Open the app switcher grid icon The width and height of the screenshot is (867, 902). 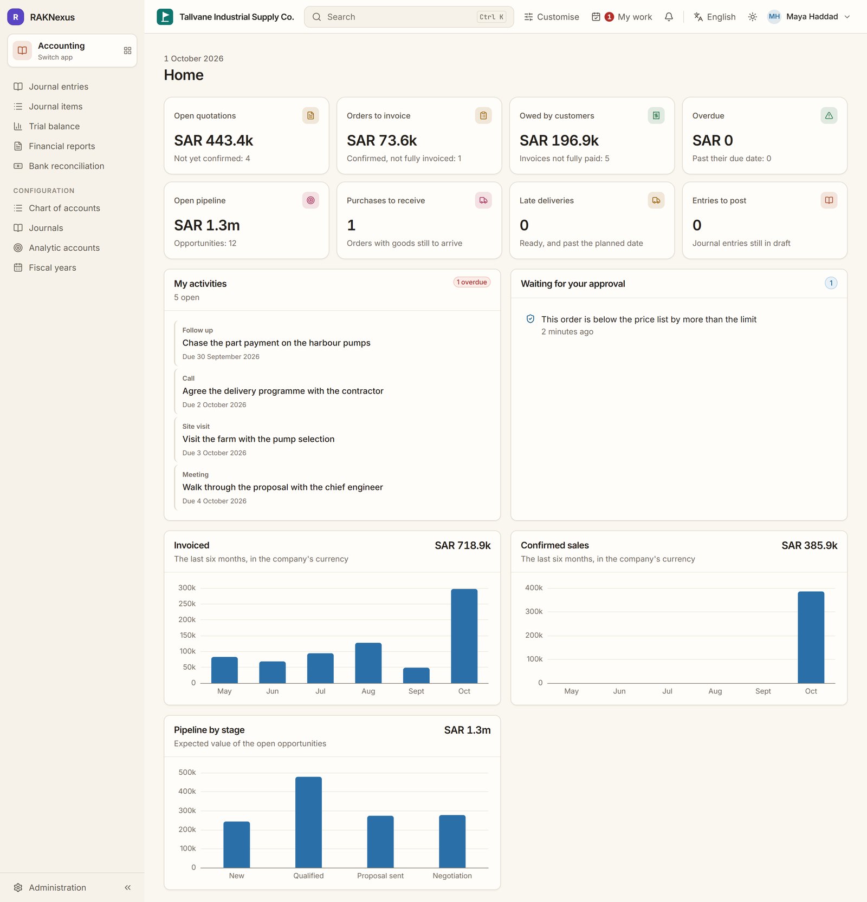tap(127, 50)
